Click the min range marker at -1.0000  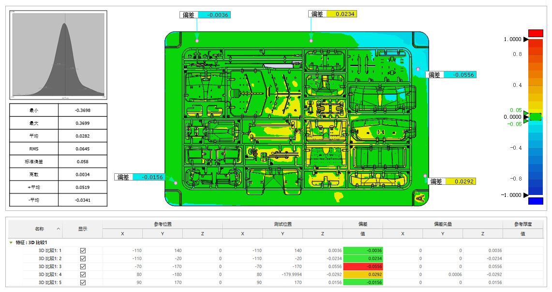[x=526, y=195]
